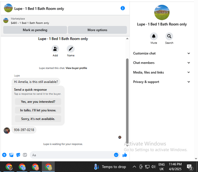Open conversation information via blue info icon

pyautogui.click(x=123, y=8)
